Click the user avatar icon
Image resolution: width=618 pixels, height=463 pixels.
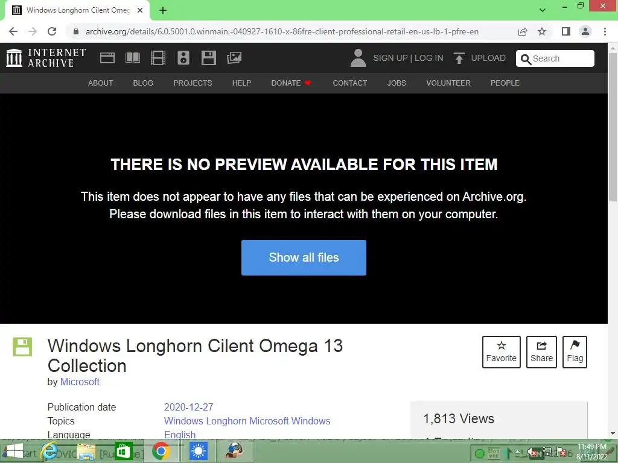[358, 58]
